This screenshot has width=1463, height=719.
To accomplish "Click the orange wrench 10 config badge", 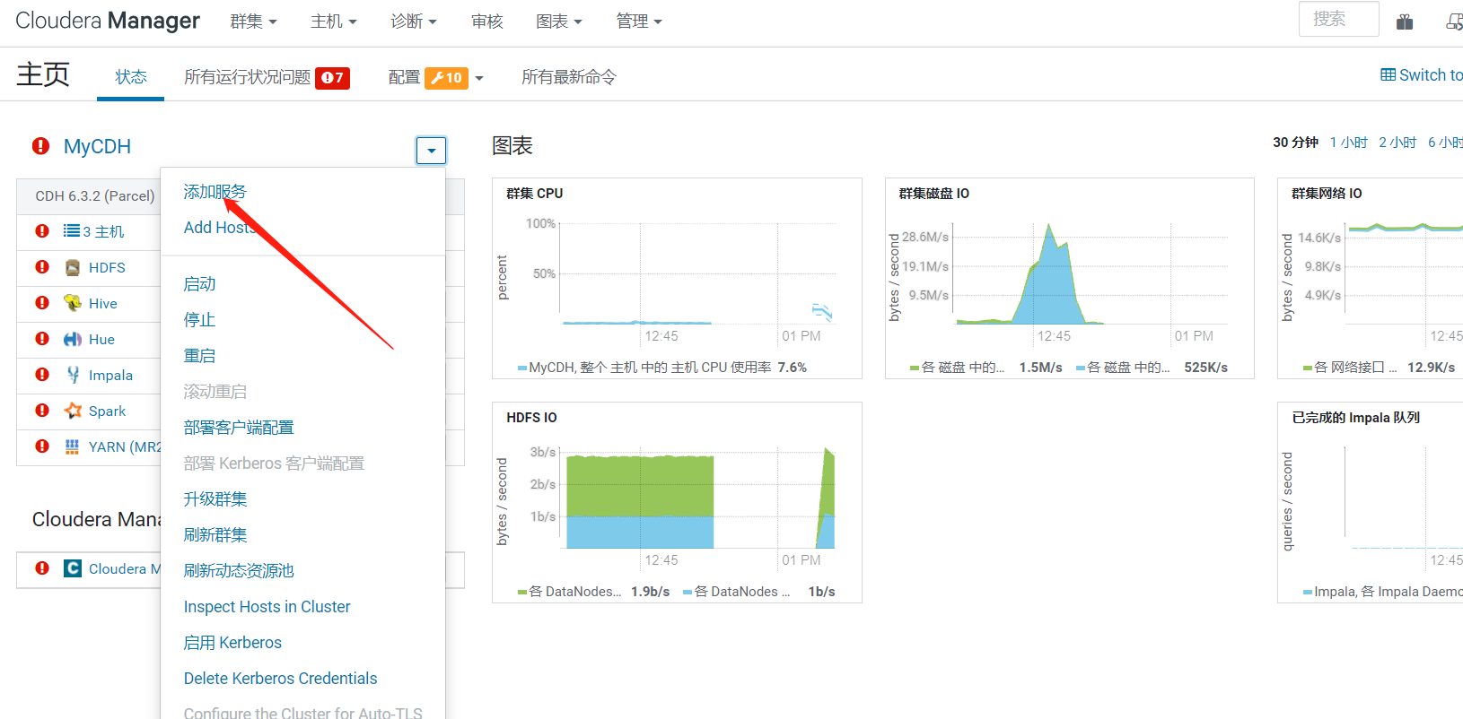I will 446,78.
